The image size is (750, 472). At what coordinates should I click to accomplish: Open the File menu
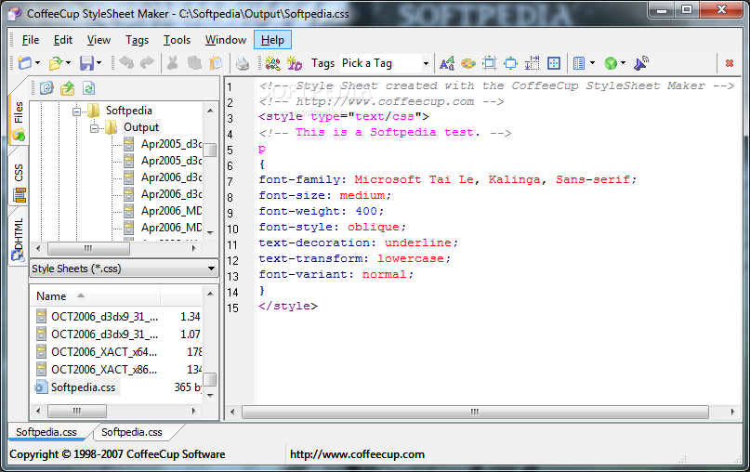[31, 40]
